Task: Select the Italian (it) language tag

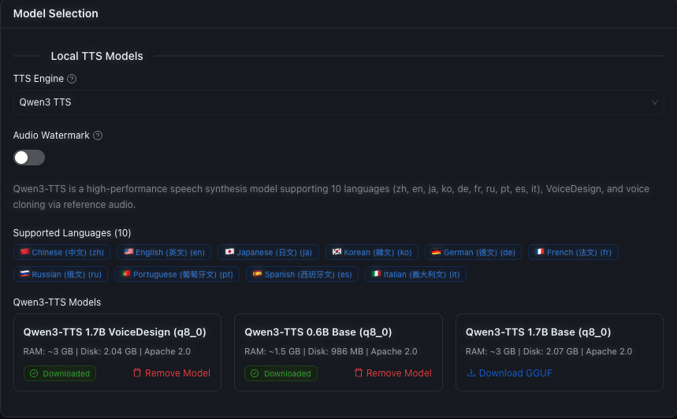Action: pos(416,274)
